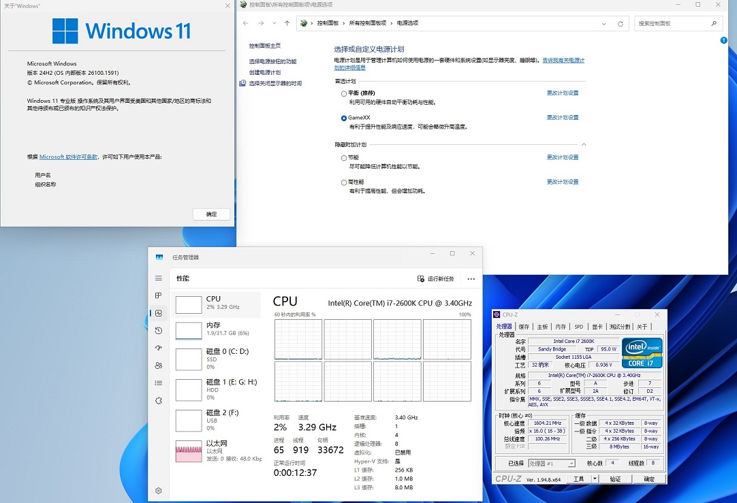Click up-level arrow in Control Panel

(287, 23)
